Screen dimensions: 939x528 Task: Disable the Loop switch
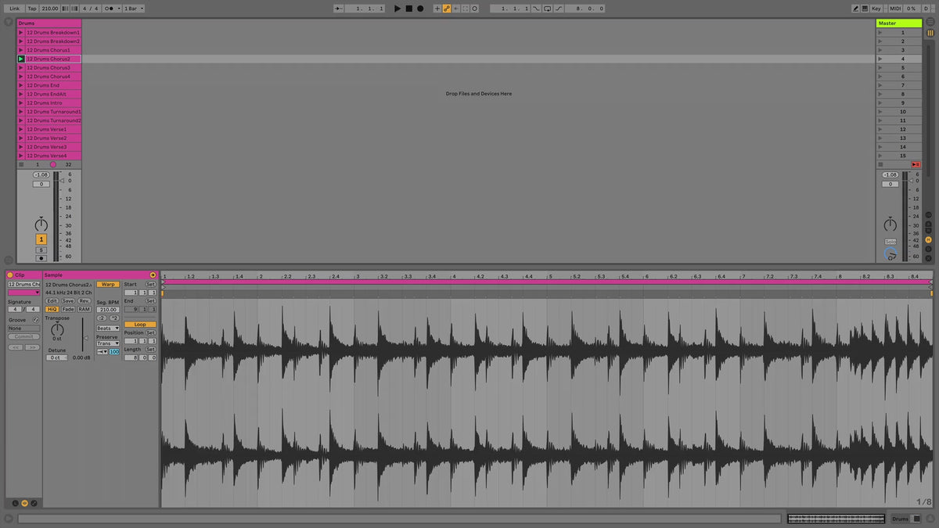point(140,324)
